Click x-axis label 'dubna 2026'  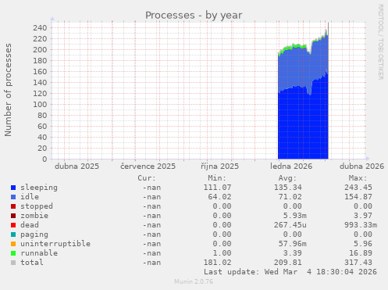coord(361,166)
